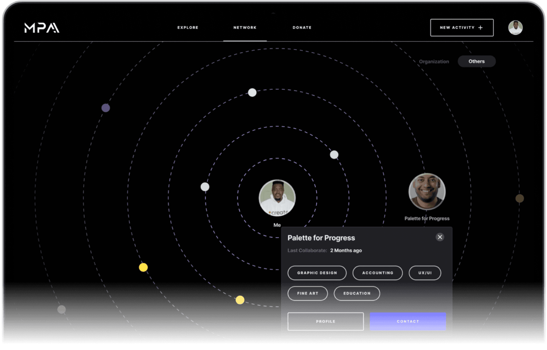Select the Palette for Progress avatar
This screenshot has height=350, width=547.
click(427, 191)
